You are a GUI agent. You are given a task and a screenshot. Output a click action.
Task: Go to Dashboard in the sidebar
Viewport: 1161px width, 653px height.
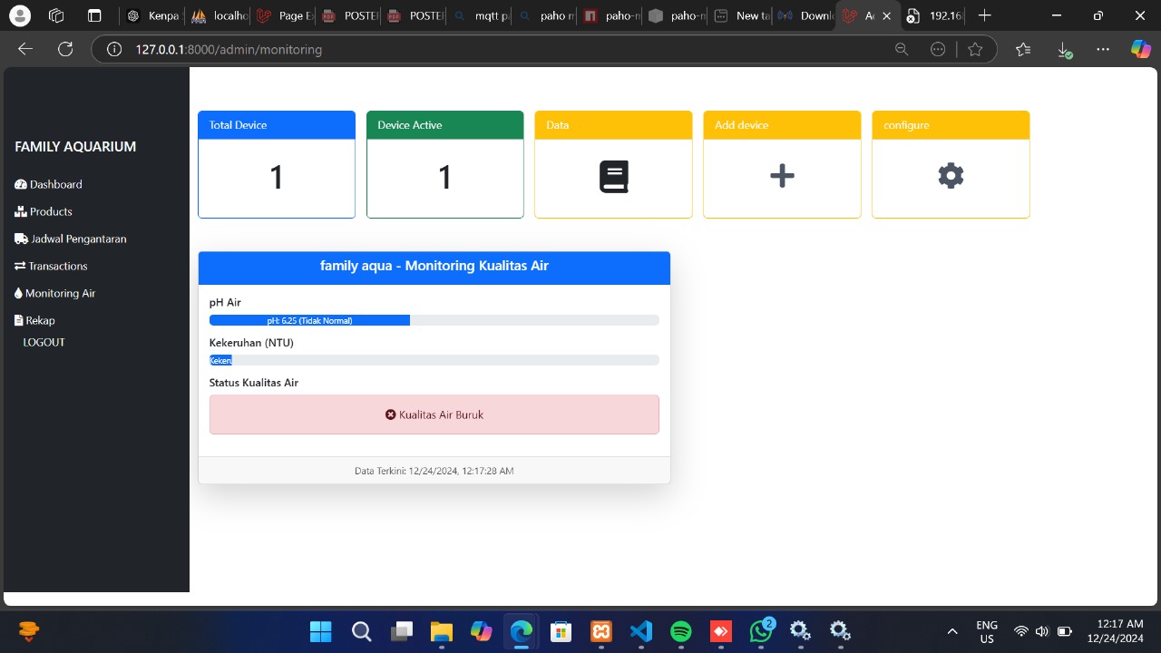55,184
